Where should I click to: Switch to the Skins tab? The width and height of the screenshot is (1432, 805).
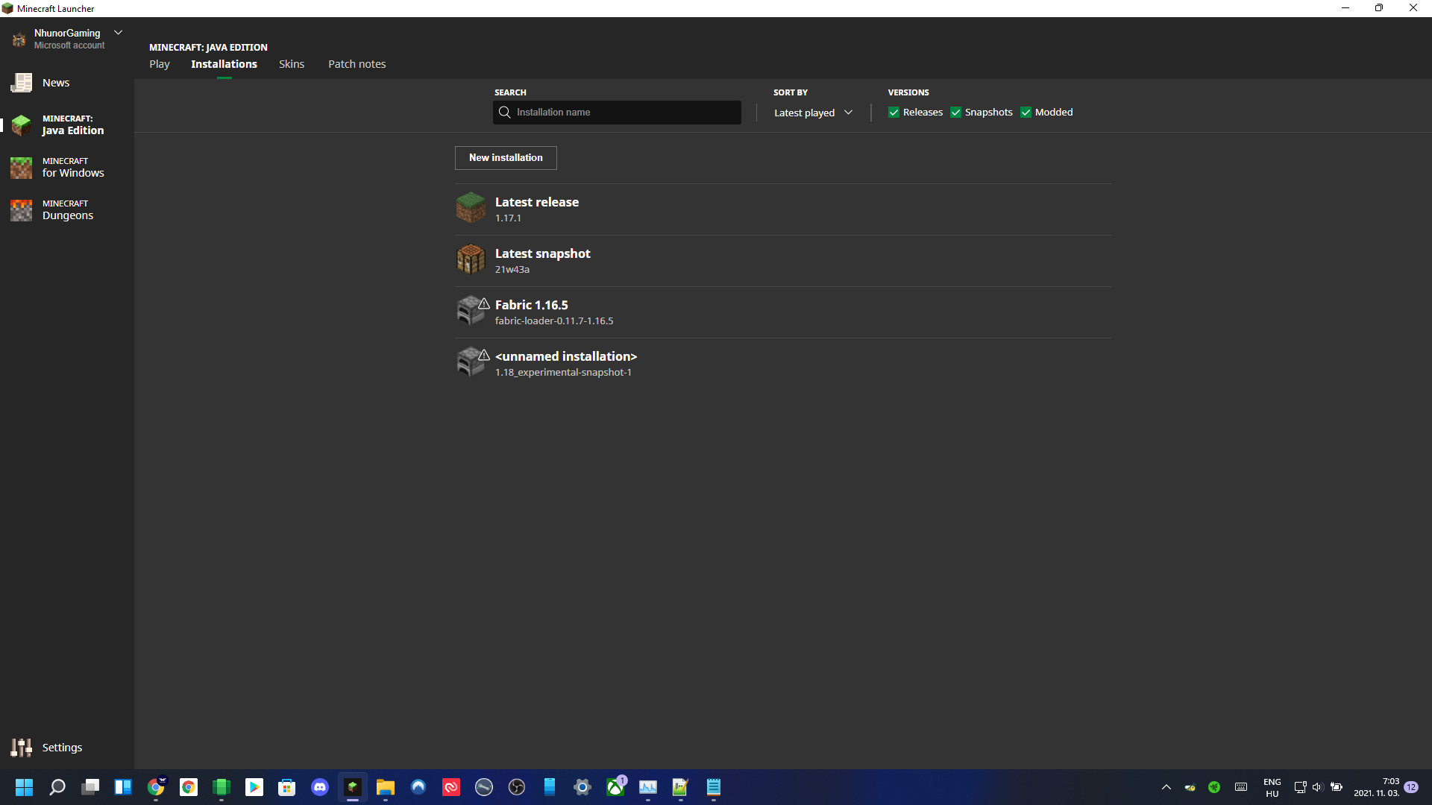pyautogui.click(x=292, y=64)
